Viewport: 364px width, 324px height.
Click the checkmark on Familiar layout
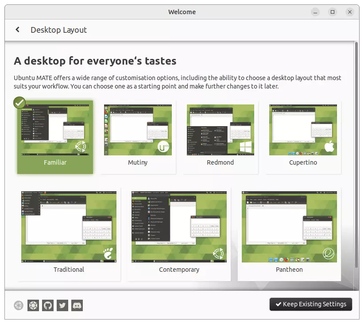19,102
